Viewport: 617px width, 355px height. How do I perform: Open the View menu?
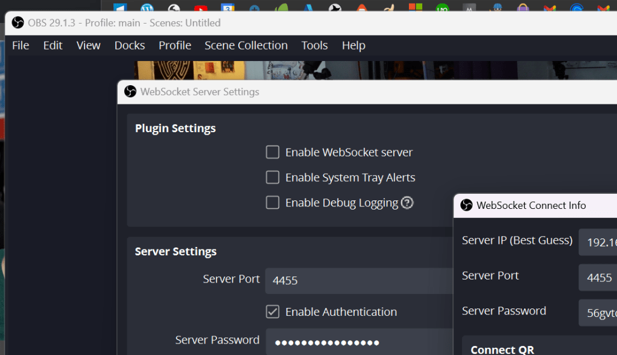(x=88, y=45)
